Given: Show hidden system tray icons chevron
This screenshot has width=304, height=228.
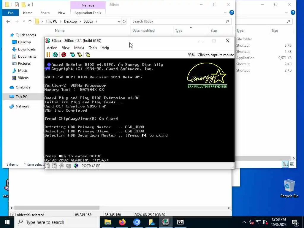Looking at the screenshot, I should (x=244, y=222).
